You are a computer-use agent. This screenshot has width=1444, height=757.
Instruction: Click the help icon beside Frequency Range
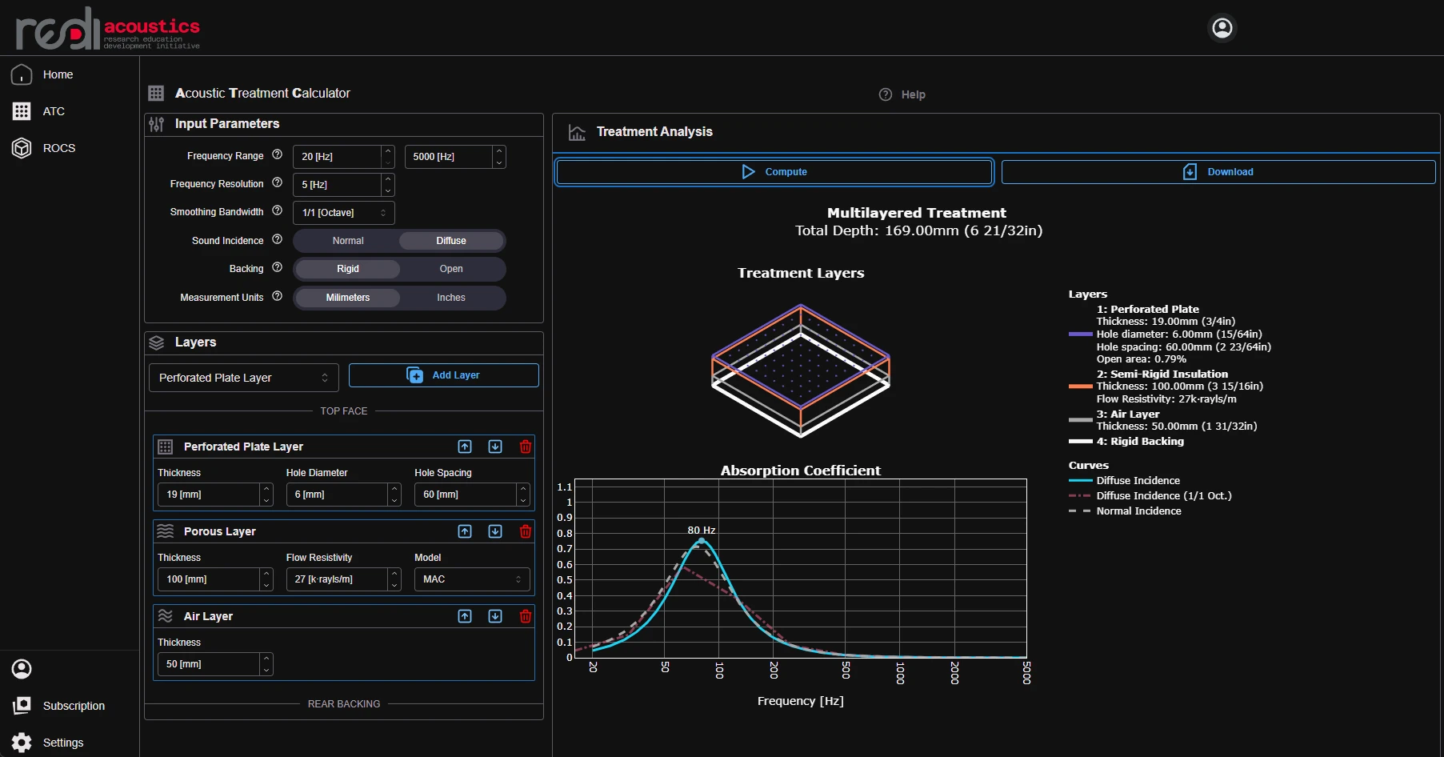(x=277, y=155)
